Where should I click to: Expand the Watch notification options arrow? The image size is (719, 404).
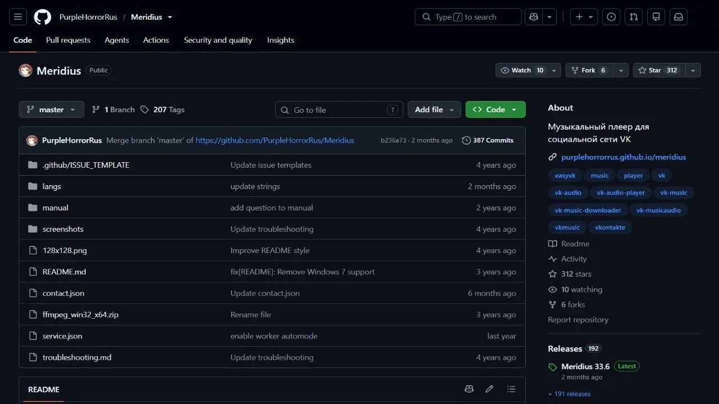(x=554, y=70)
